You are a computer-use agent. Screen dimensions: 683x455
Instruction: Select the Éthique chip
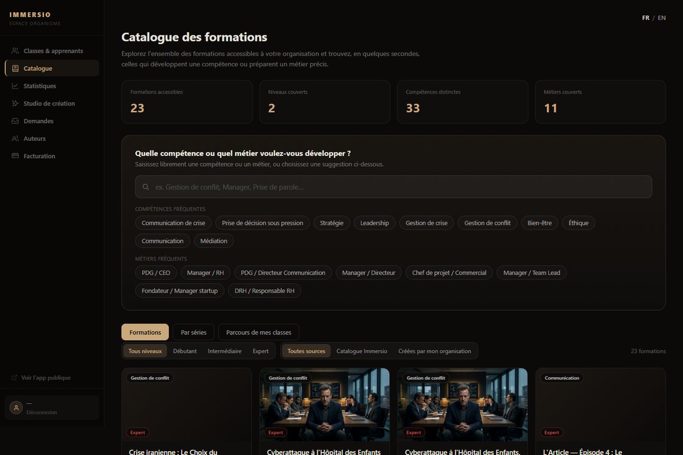(579, 223)
